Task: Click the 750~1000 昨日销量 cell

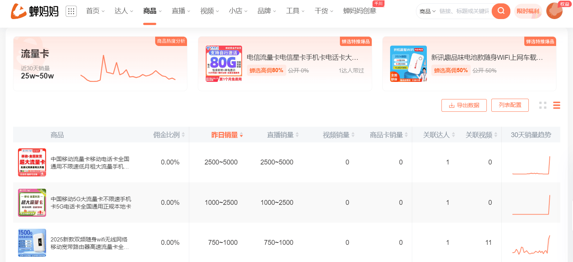Action: pyautogui.click(x=223, y=243)
